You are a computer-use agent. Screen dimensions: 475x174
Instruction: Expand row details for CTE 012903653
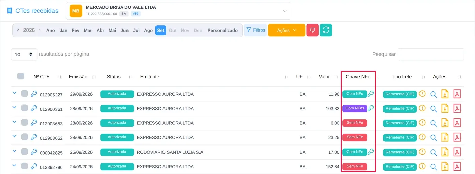click(x=14, y=122)
